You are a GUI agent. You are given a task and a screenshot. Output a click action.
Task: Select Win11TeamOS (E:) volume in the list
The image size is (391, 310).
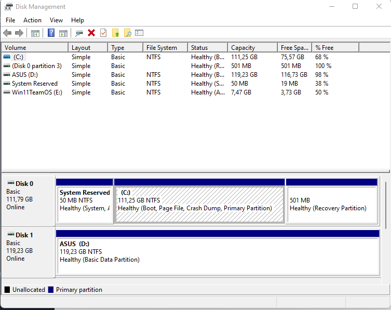(x=36, y=92)
